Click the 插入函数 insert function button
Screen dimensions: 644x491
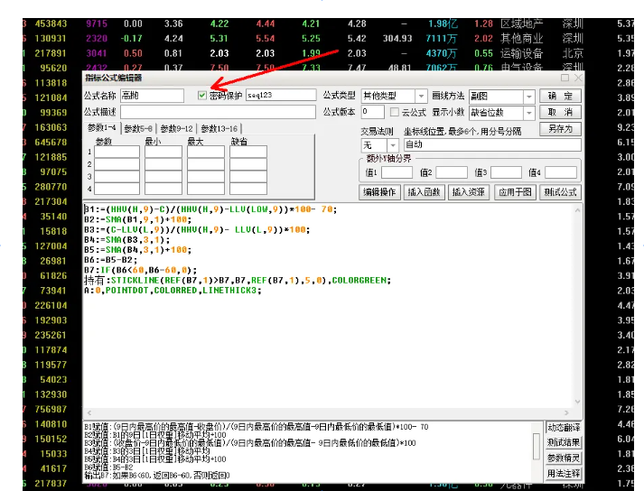(424, 192)
